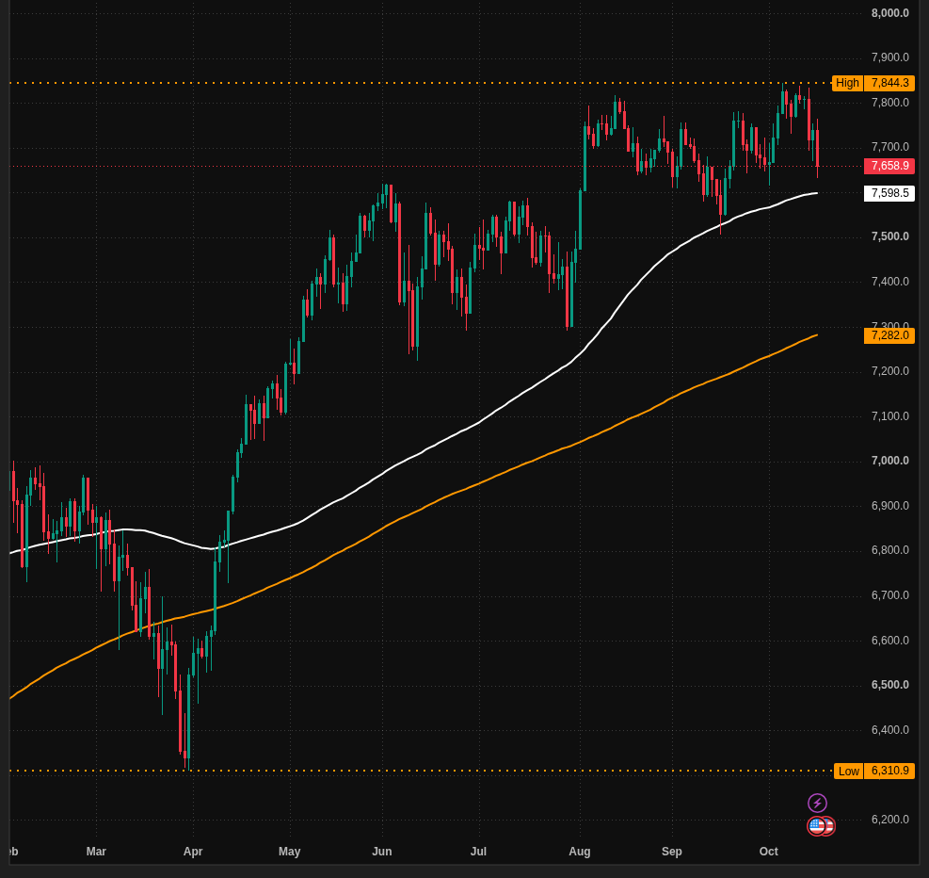Viewport: 929px width, 878px height.
Task: Click the purple lightning bolt icon
Action: click(817, 803)
